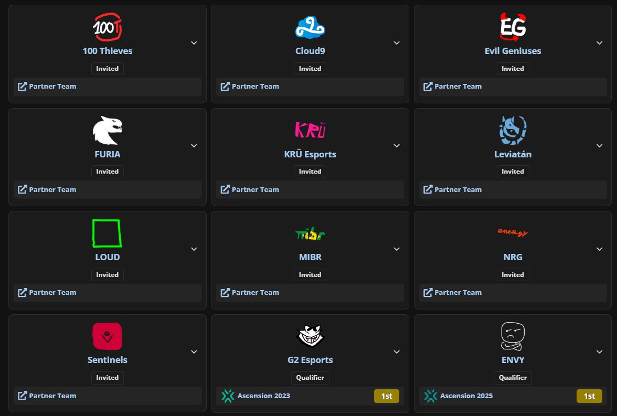Open the Cloud9 team name link

[x=310, y=51]
